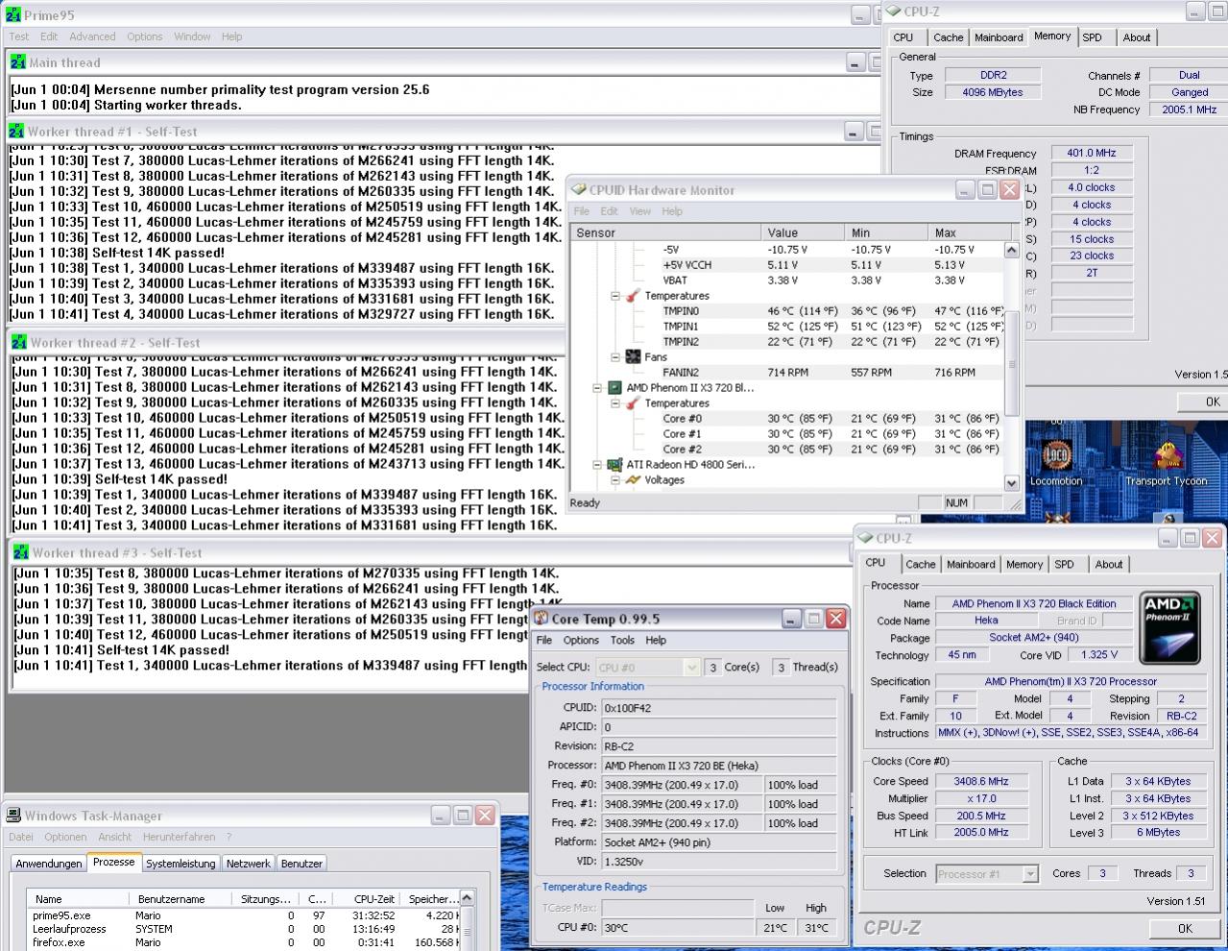1228x951 pixels.
Task: Click OK in the lower CPU-Z window
Action: 1185,928
